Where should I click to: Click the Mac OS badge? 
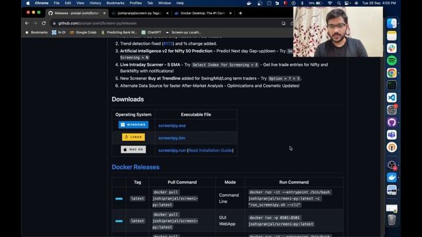pos(133,149)
